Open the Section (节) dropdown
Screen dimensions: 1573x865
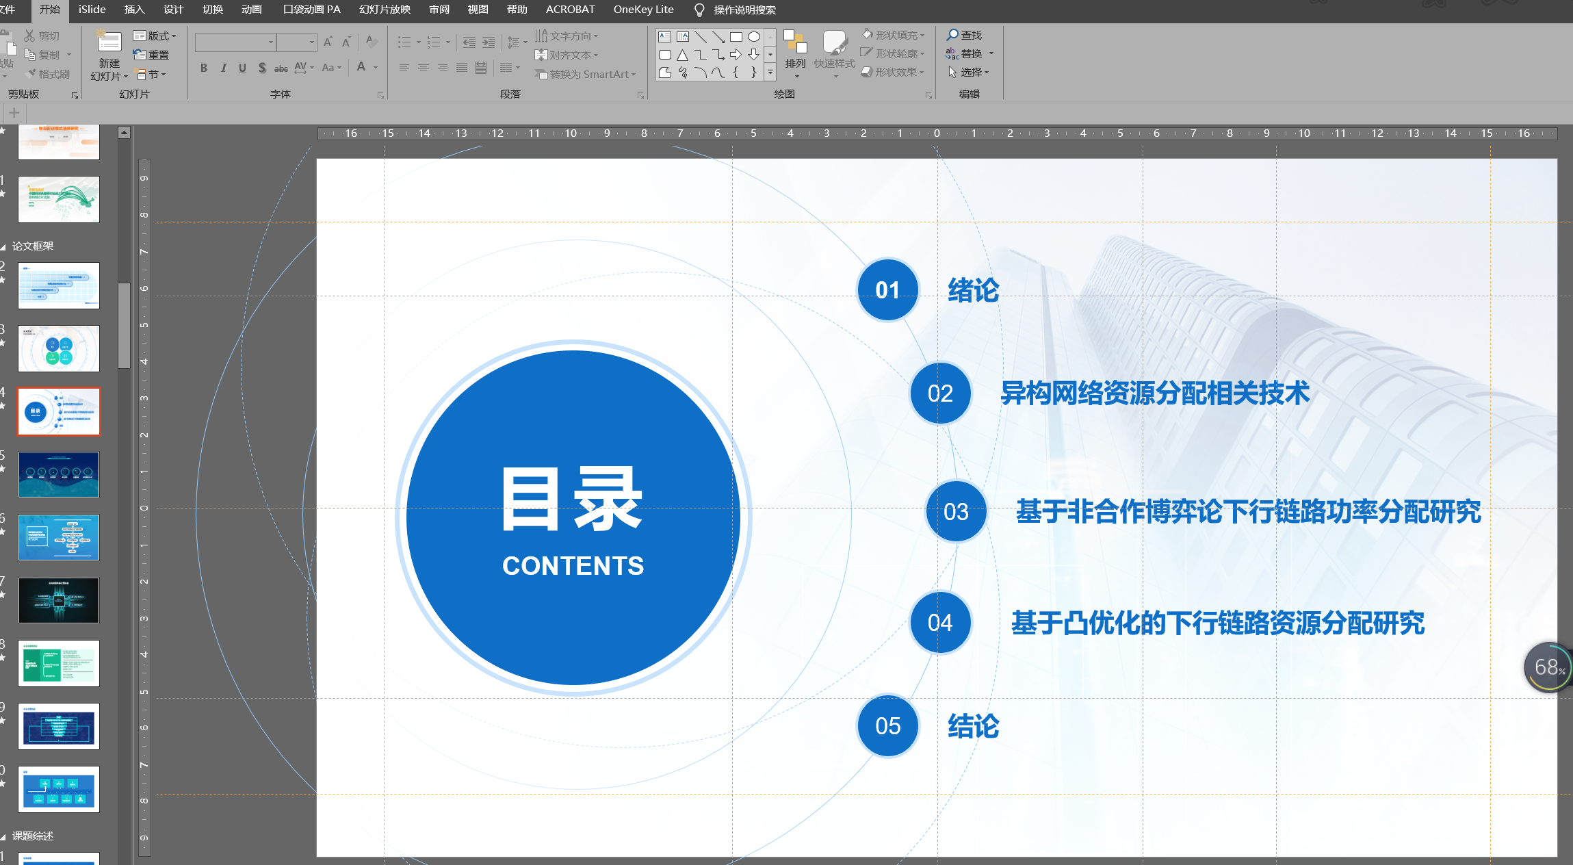pyautogui.click(x=151, y=74)
